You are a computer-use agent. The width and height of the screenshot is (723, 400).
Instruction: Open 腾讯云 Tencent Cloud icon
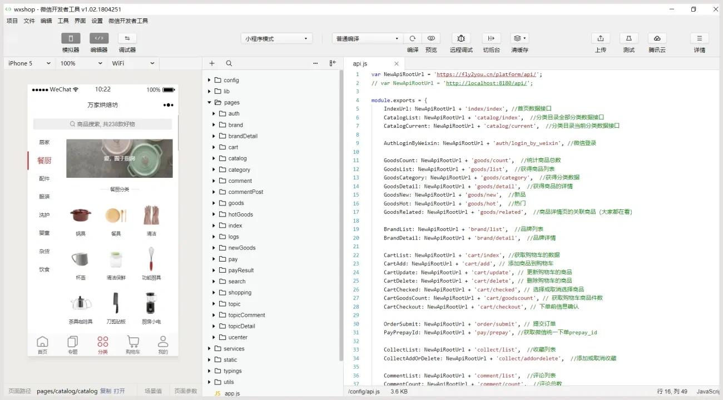[x=657, y=38]
